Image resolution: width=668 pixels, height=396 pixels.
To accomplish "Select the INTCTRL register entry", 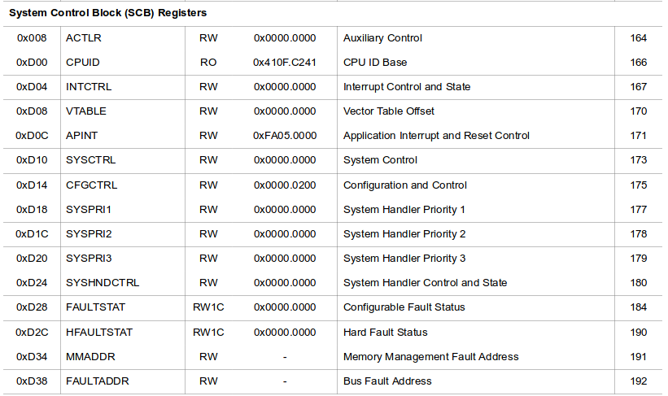I will pos(89,87).
